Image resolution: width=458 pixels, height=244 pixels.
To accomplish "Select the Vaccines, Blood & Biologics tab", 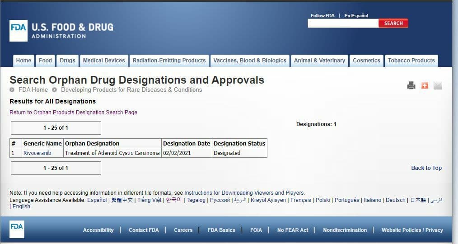I will click(250, 61).
